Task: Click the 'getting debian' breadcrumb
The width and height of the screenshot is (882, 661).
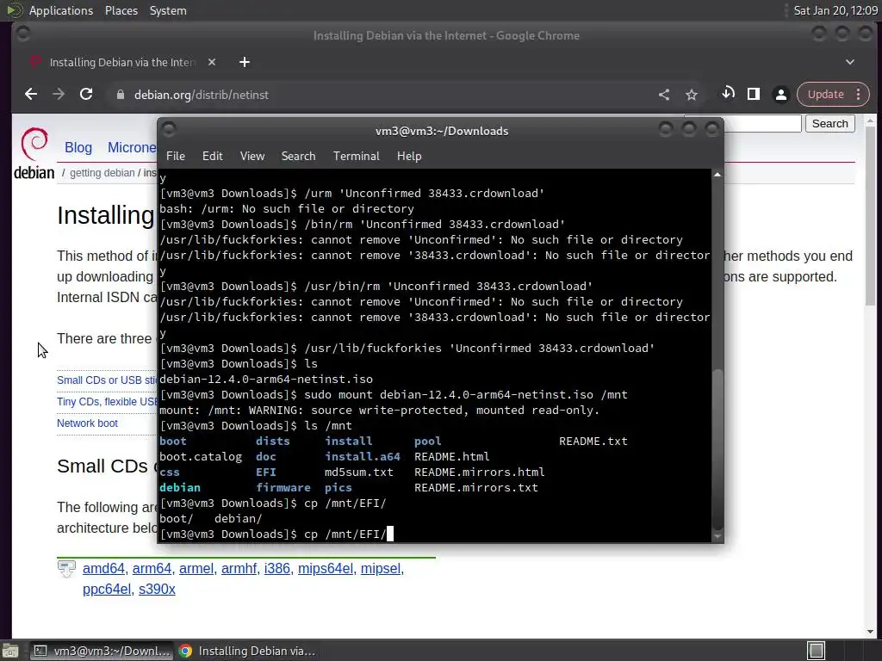Action: click(x=102, y=172)
